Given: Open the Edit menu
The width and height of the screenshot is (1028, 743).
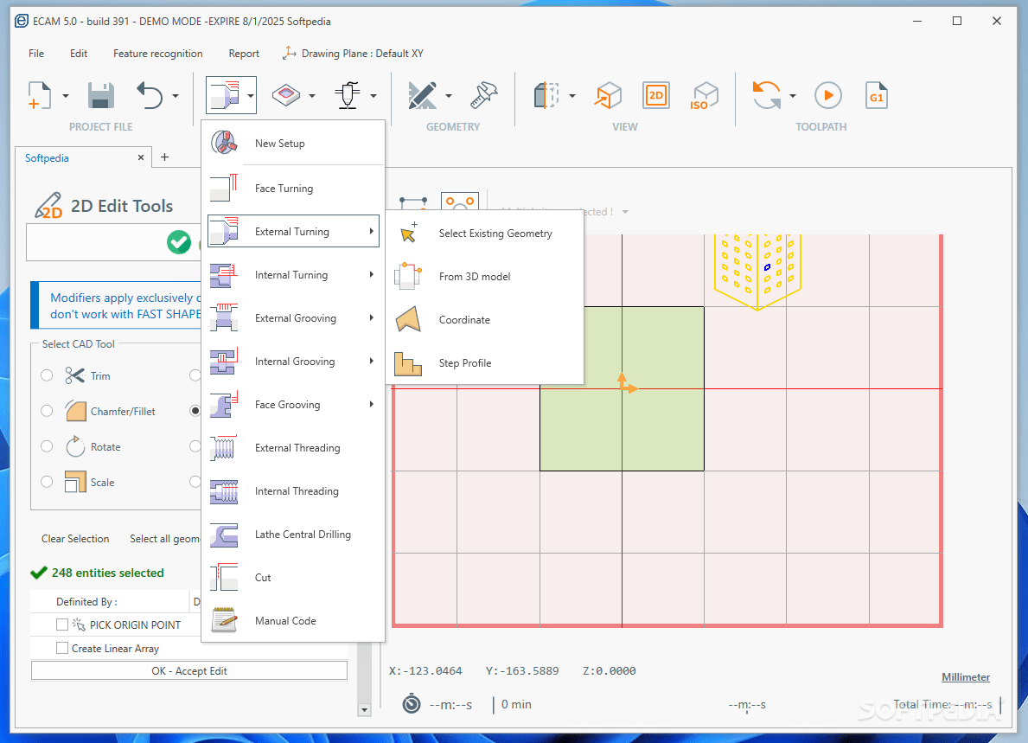Looking at the screenshot, I should click(79, 54).
